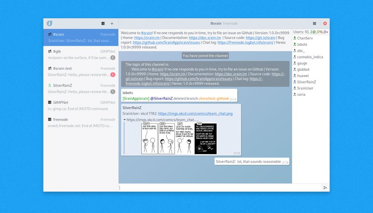Image resolution: width=373 pixels, height=213 pixels.
Task: Open the hamburger menu in the header
Action: click(x=314, y=23)
